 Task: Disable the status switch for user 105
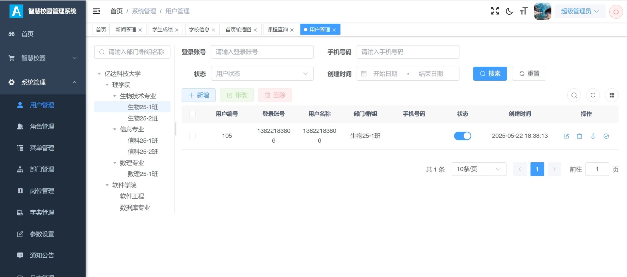pos(462,136)
